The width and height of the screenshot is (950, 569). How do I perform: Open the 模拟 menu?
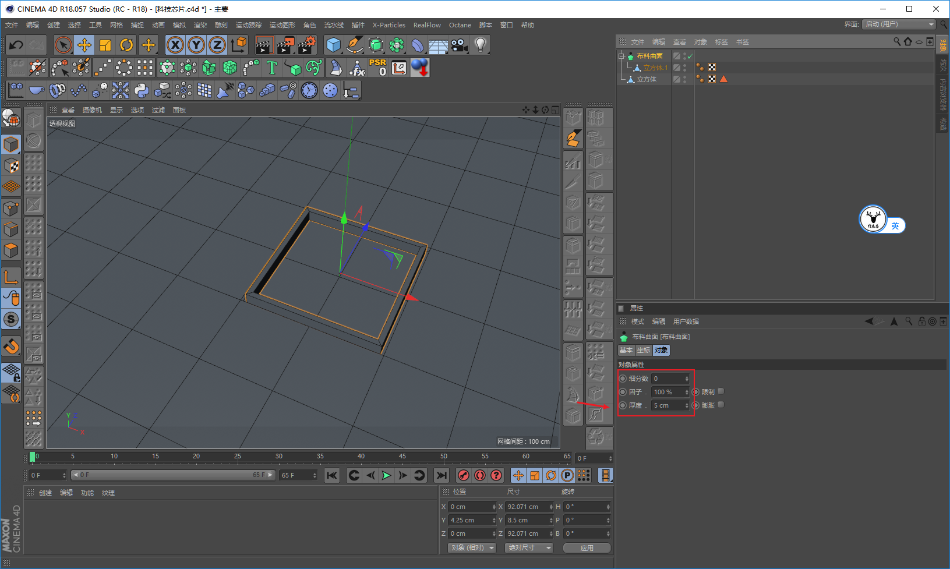tap(179, 25)
